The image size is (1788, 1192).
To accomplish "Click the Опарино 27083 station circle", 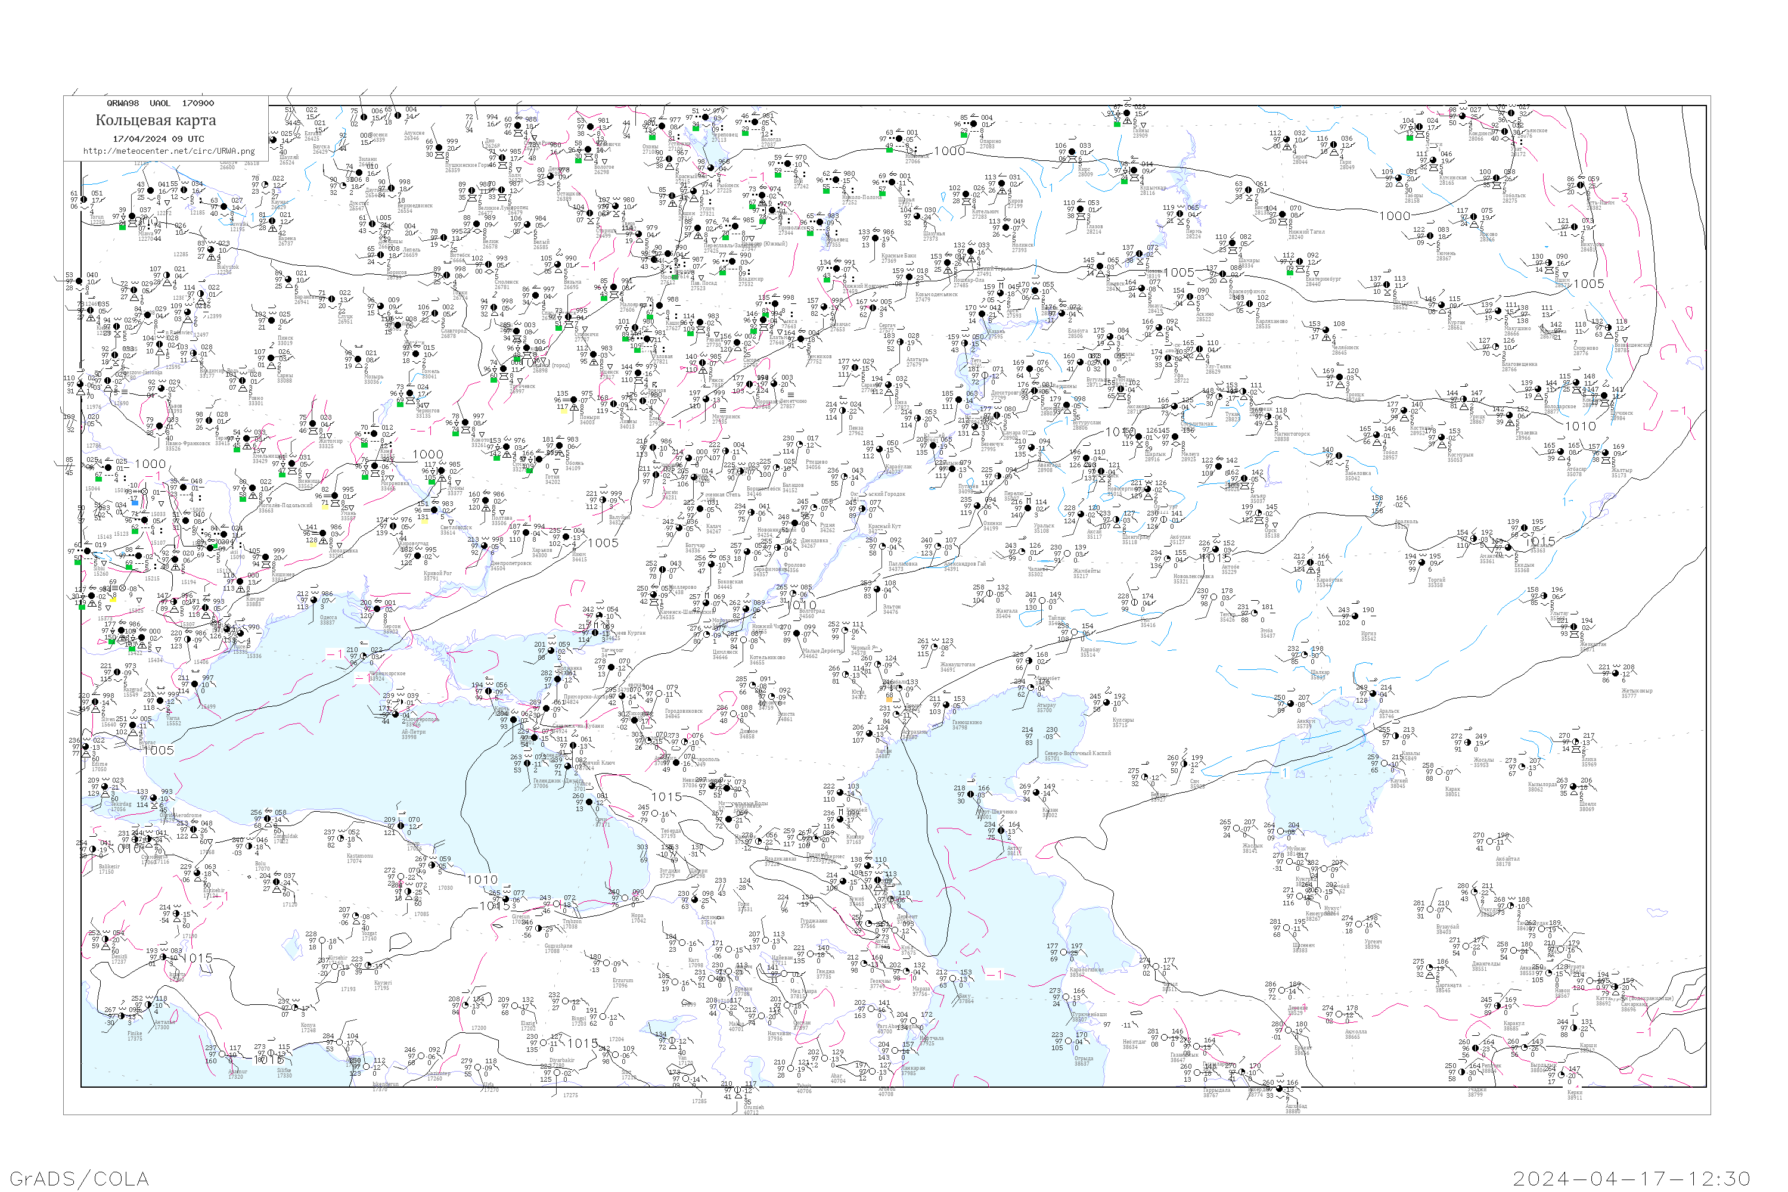I will click(974, 124).
